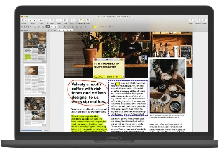The height and width of the screenshot is (155, 219).
Task: Select page 2 thumbnail in sidebar
Action: (35, 79)
